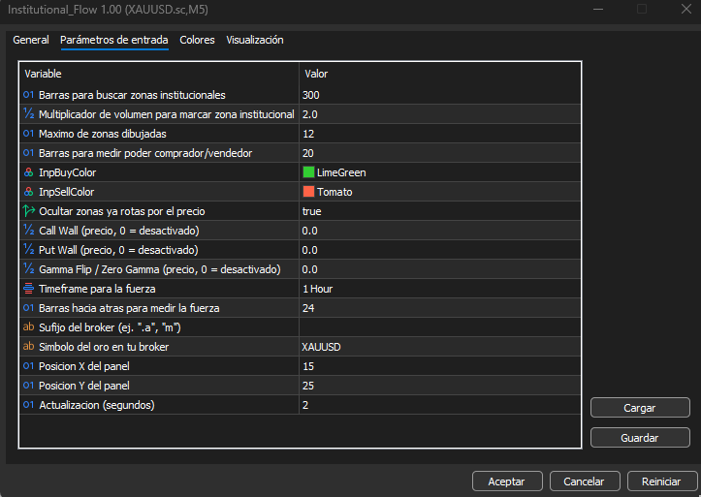Open the Visualización tab
The image size is (701, 497).
[255, 40]
